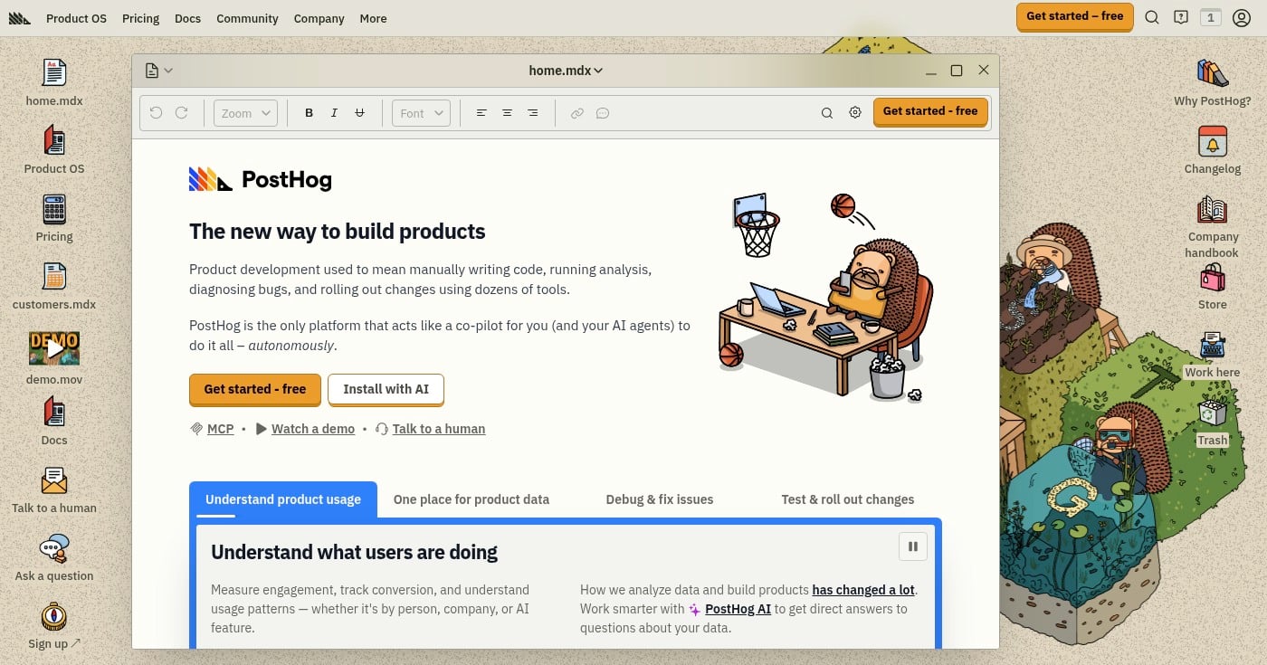Switch to Debug & fix issues tab
Viewport: 1267px width, 665px height.
(660, 499)
